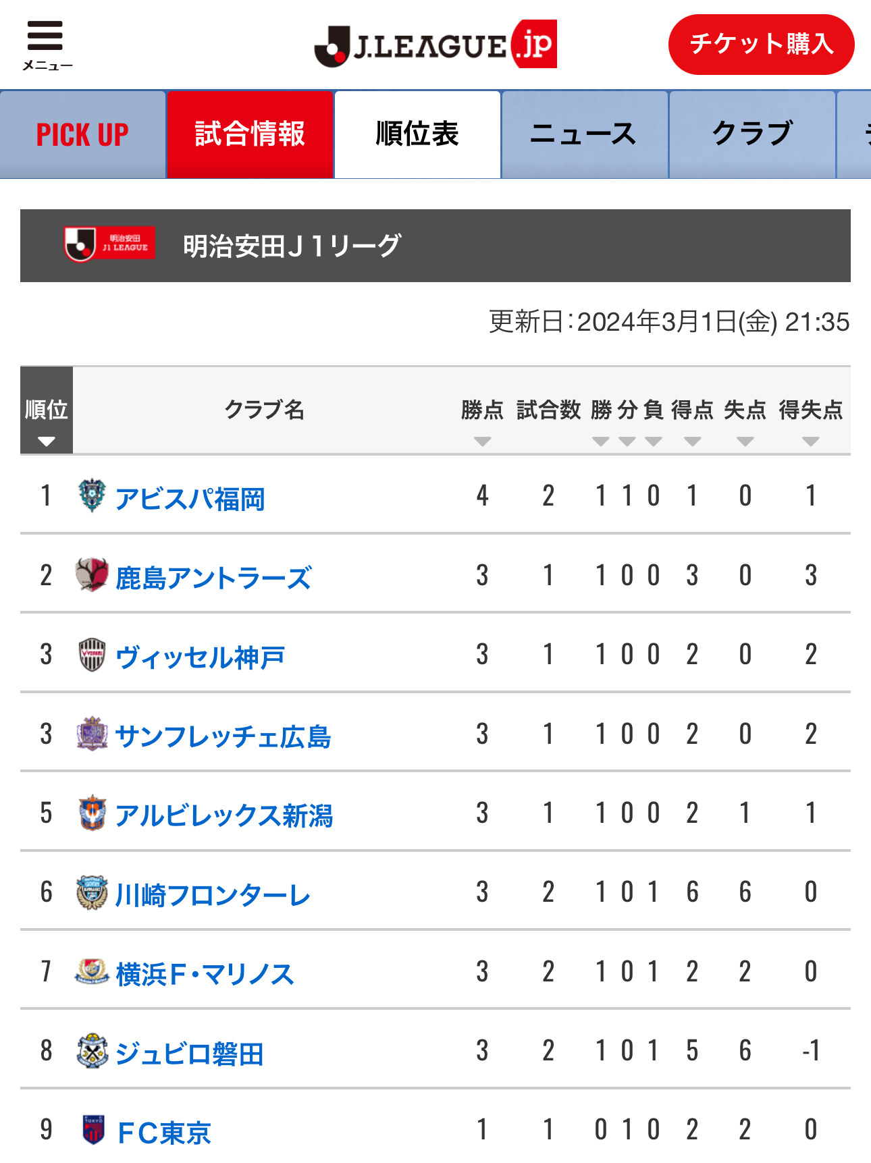The image size is (871, 1163).
Task: Click the Kawasaki Frontale club crest
Action: click(x=92, y=892)
